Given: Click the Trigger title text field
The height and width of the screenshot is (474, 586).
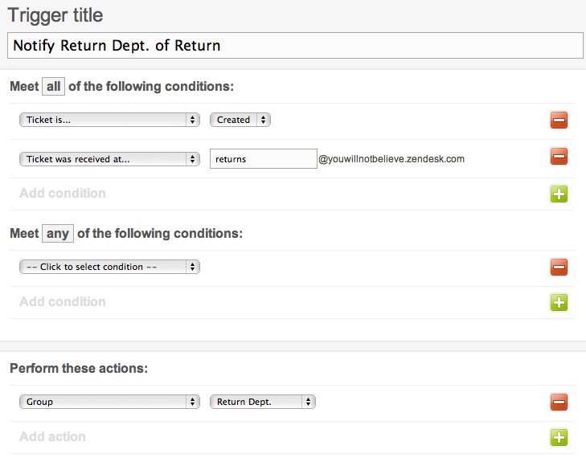Looking at the screenshot, I should (x=294, y=46).
